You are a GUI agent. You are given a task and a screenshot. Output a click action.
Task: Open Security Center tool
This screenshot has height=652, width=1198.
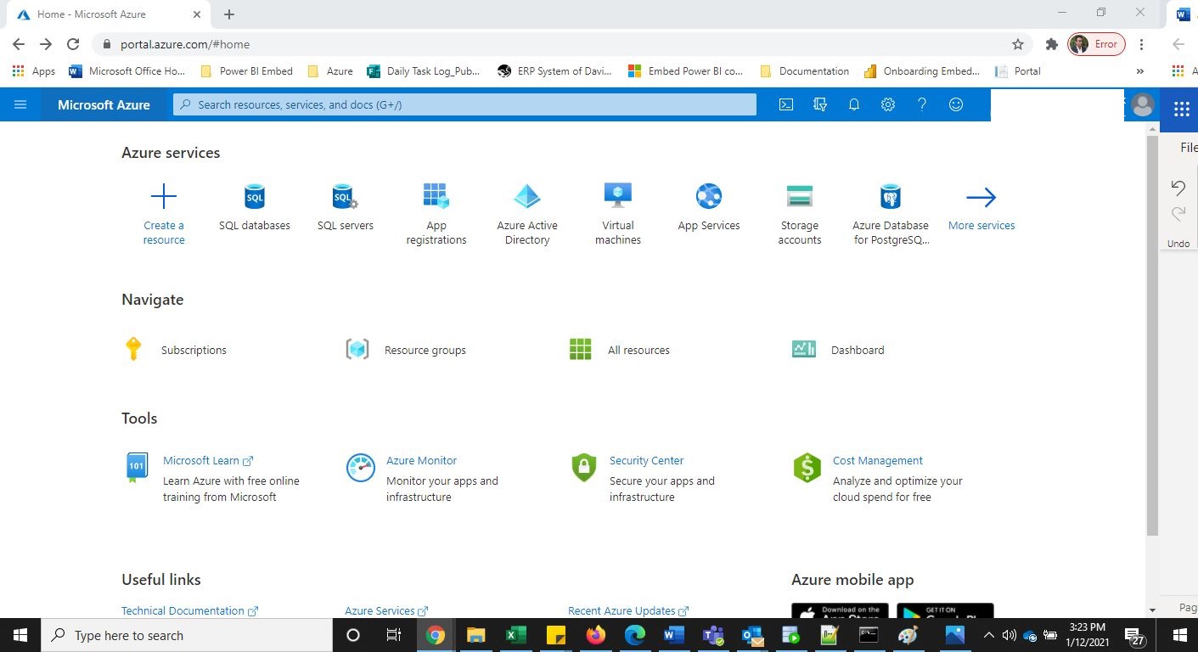click(x=646, y=460)
